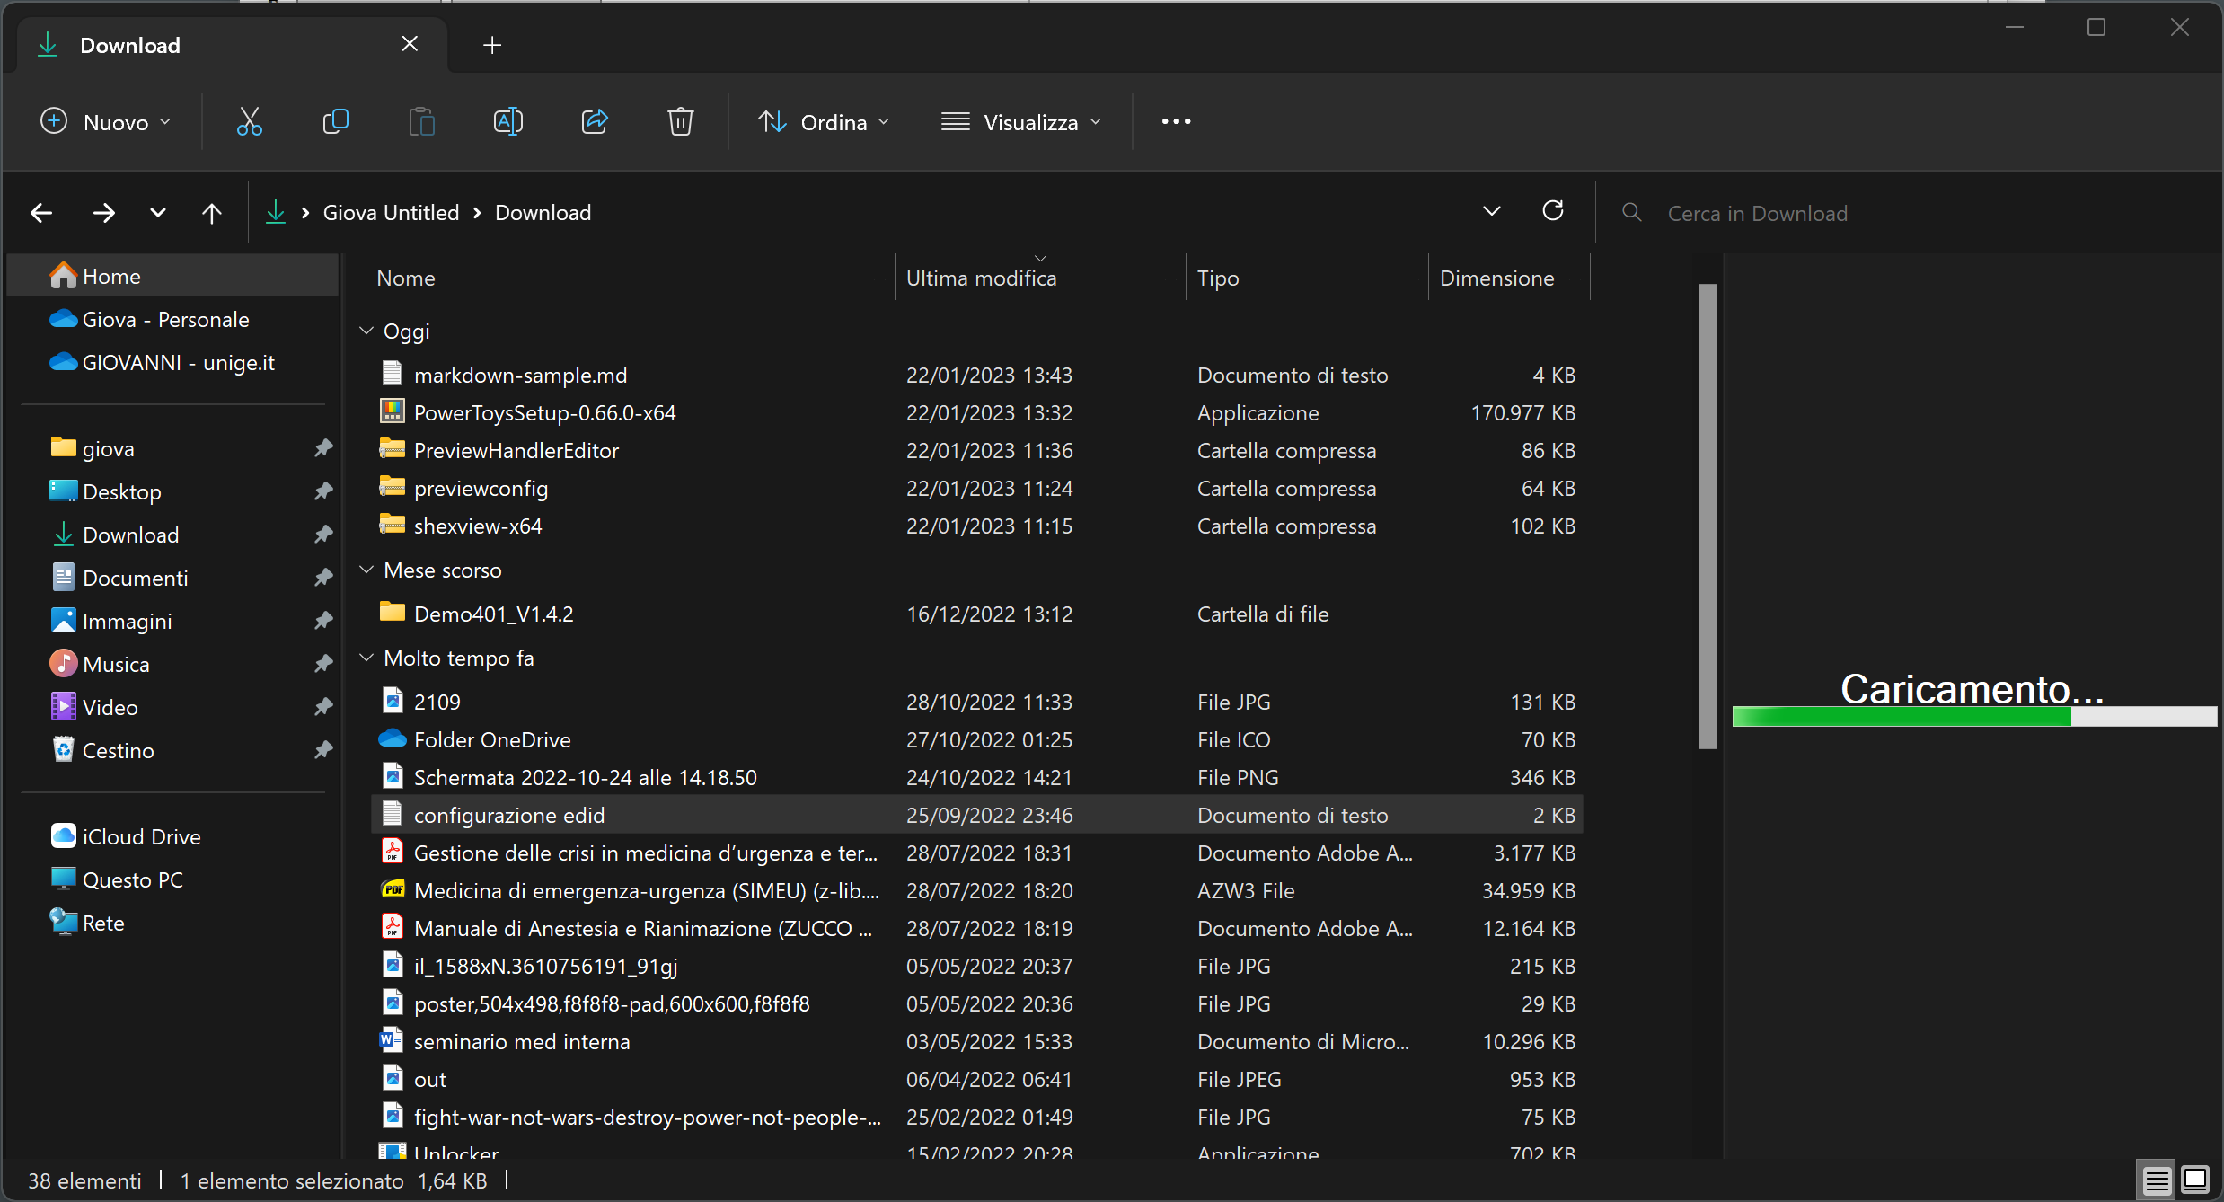This screenshot has width=2224, height=1202.
Task: Delete the selected file using the trash icon
Action: pos(680,121)
